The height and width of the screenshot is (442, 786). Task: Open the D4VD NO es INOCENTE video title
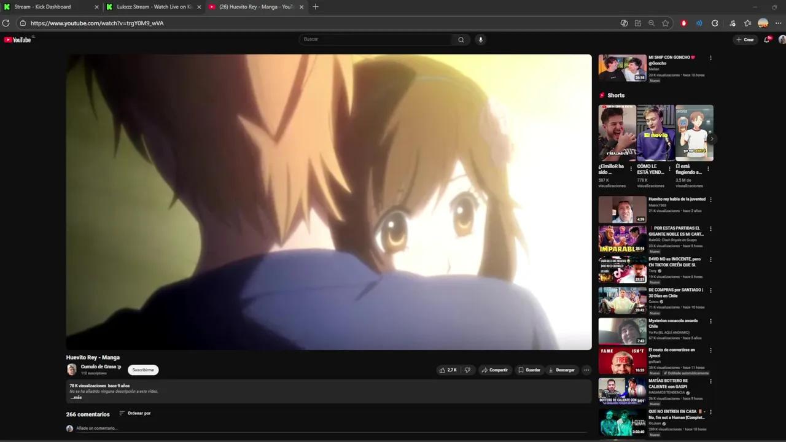click(675, 262)
